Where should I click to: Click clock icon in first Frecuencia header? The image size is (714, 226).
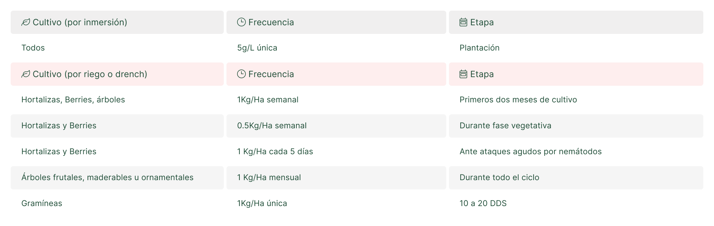coord(241,22)
